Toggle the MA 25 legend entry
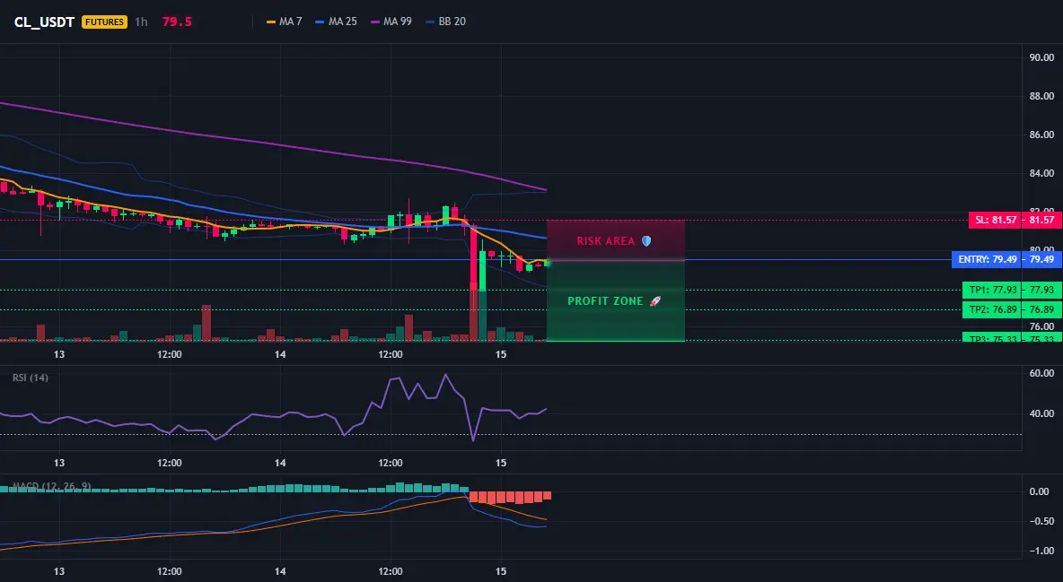The width and height of the screenshot is (1063, 582). click(337, 22)
